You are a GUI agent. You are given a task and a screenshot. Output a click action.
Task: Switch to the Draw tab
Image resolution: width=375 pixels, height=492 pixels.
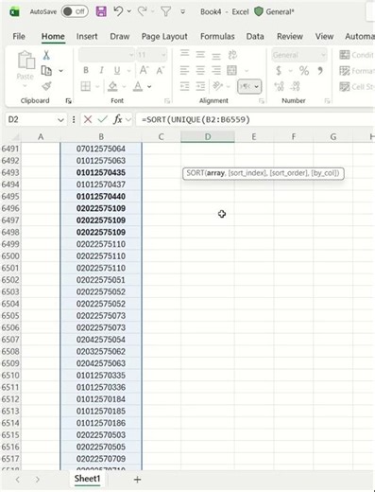(x=120, y=36)
